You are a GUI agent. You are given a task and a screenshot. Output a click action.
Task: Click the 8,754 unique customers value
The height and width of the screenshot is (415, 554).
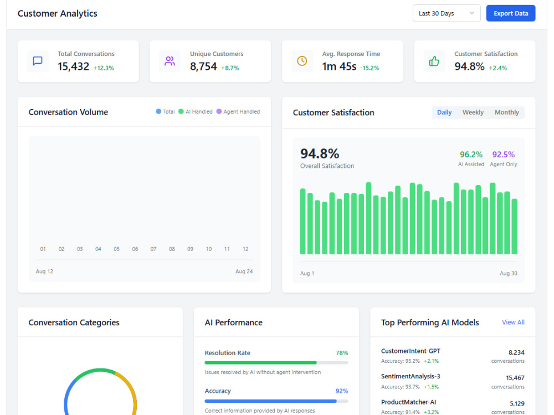point(203,66)
